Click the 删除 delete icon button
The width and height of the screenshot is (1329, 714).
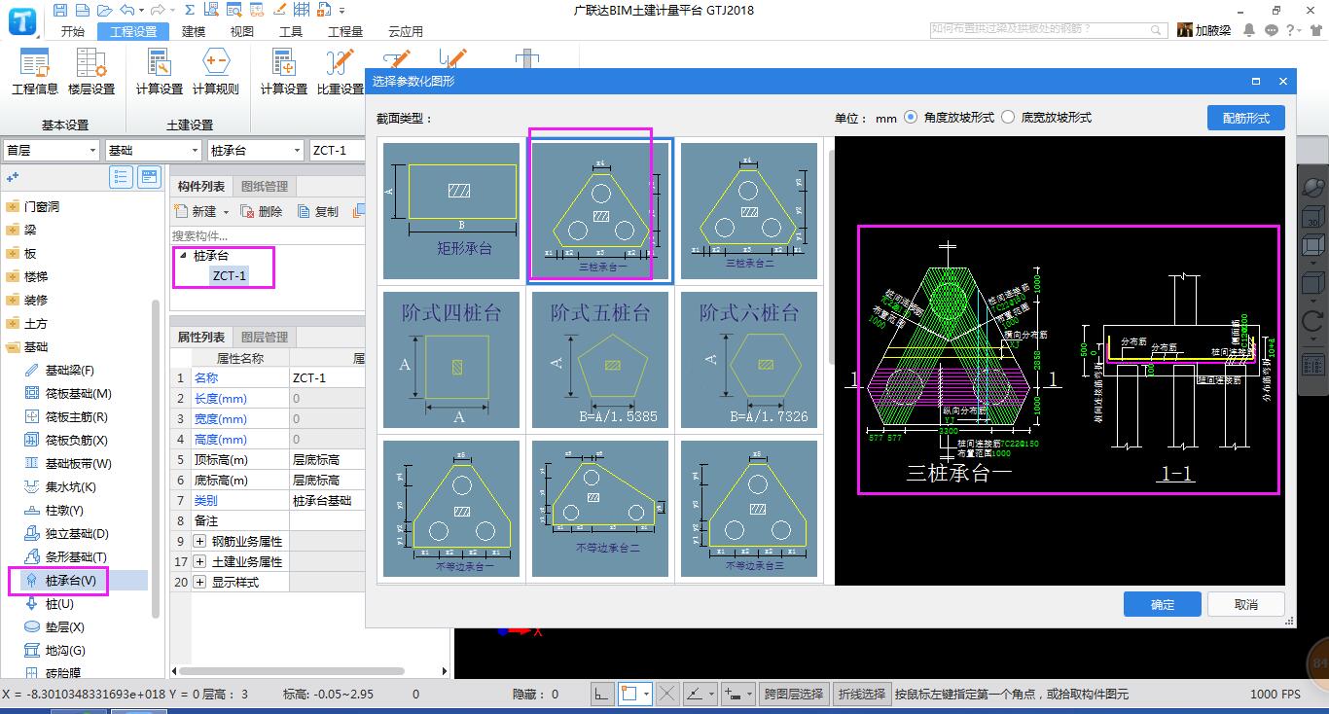point(262,211)
